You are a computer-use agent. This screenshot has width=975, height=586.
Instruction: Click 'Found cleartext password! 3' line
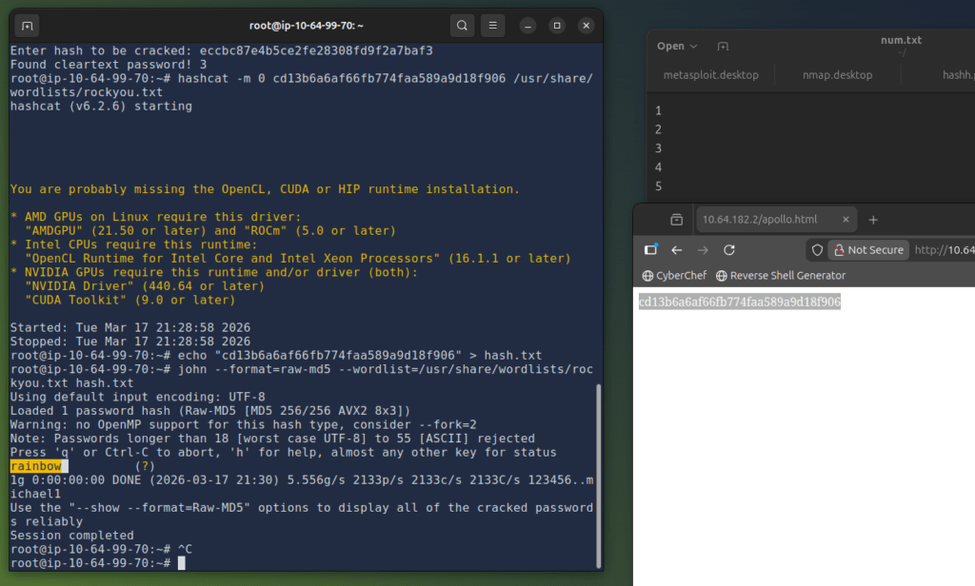[109, 65]
